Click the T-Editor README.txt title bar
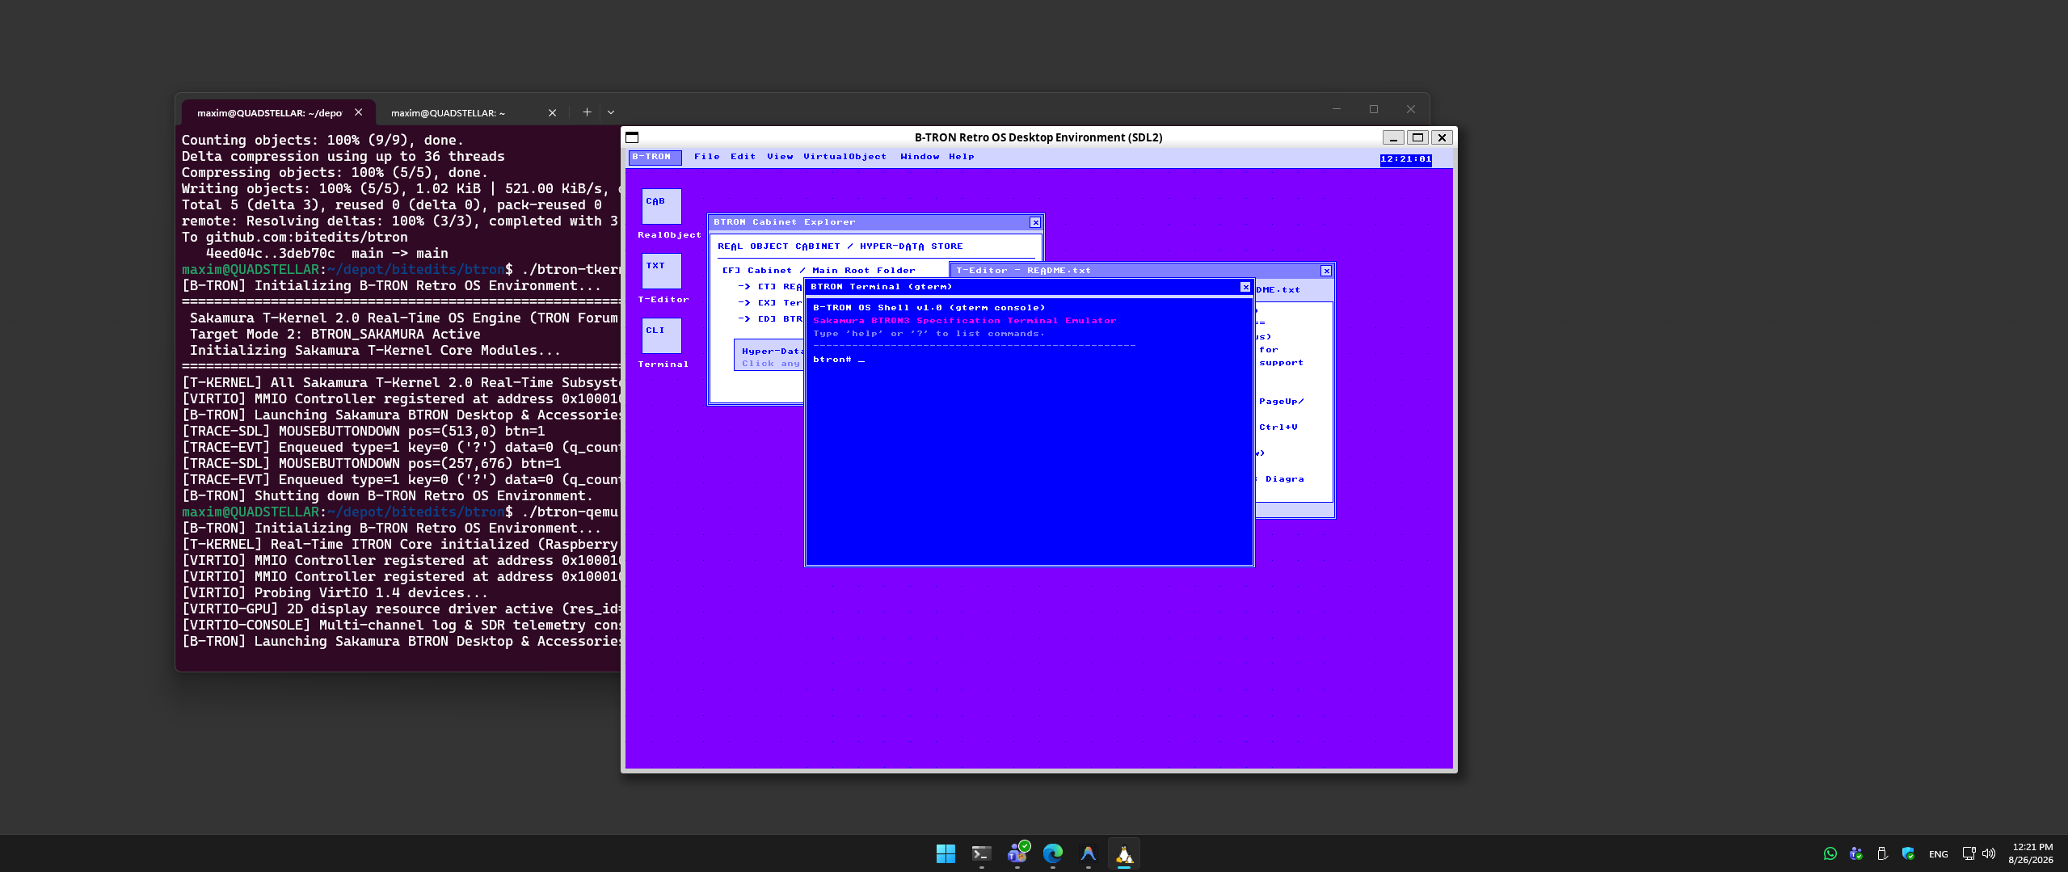 tap(1135, 271)
